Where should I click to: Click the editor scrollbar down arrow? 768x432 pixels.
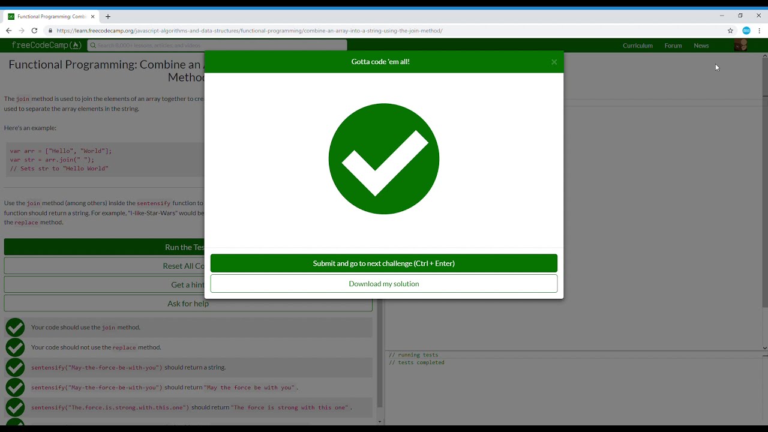[x=765, y=348]
